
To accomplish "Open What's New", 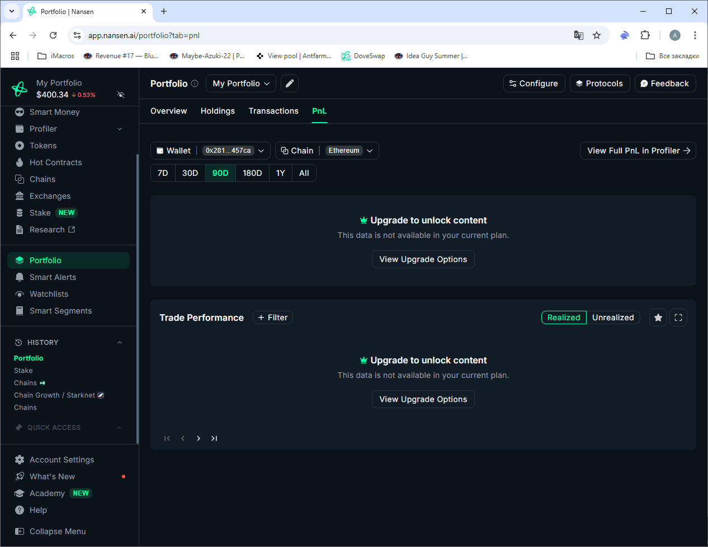I will pyautogui.click(x=52, y=476).
